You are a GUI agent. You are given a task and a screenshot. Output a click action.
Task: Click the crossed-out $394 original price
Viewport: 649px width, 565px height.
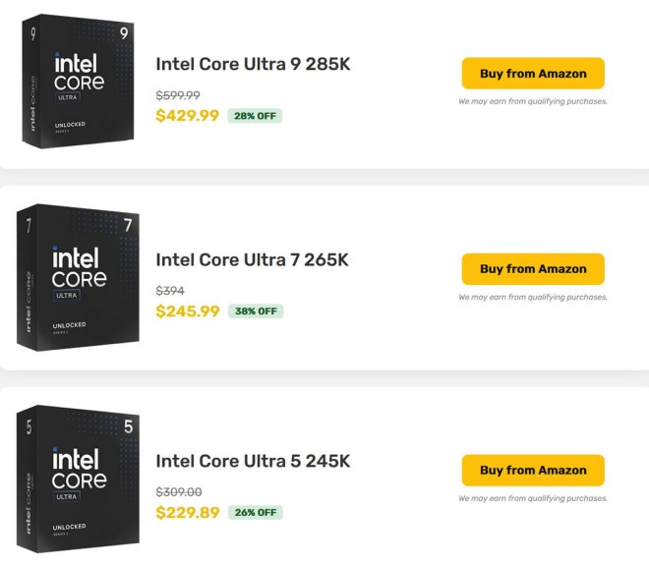pos(170,291)
